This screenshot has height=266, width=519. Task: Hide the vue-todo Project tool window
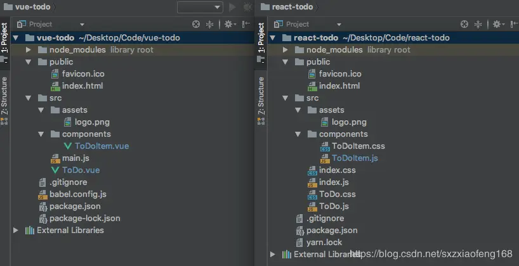pos(246,24)
